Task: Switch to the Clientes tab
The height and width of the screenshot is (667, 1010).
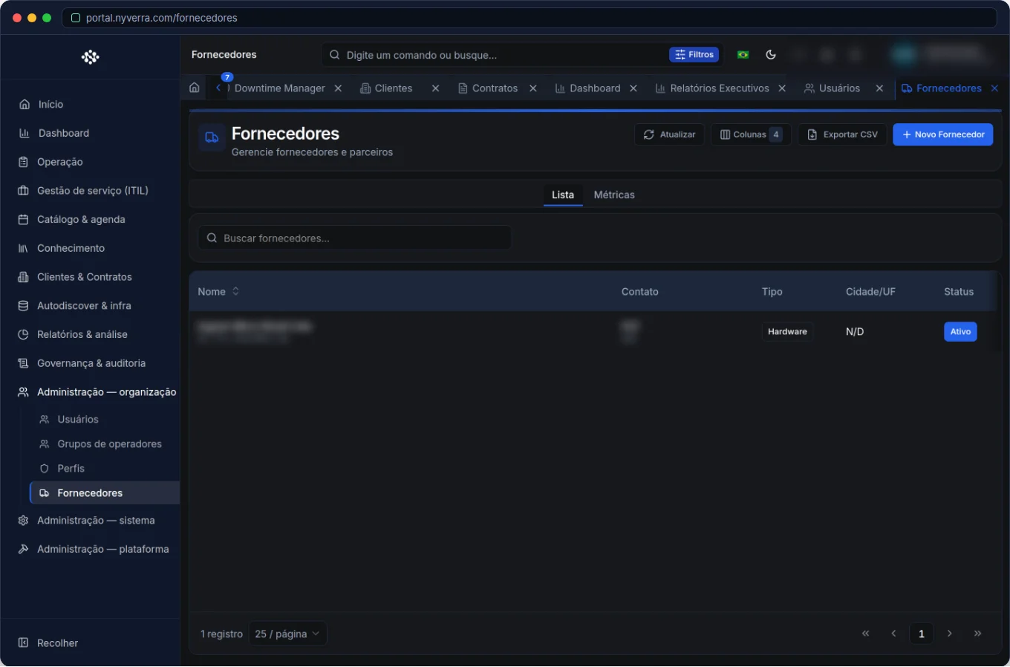Action: 386,88
